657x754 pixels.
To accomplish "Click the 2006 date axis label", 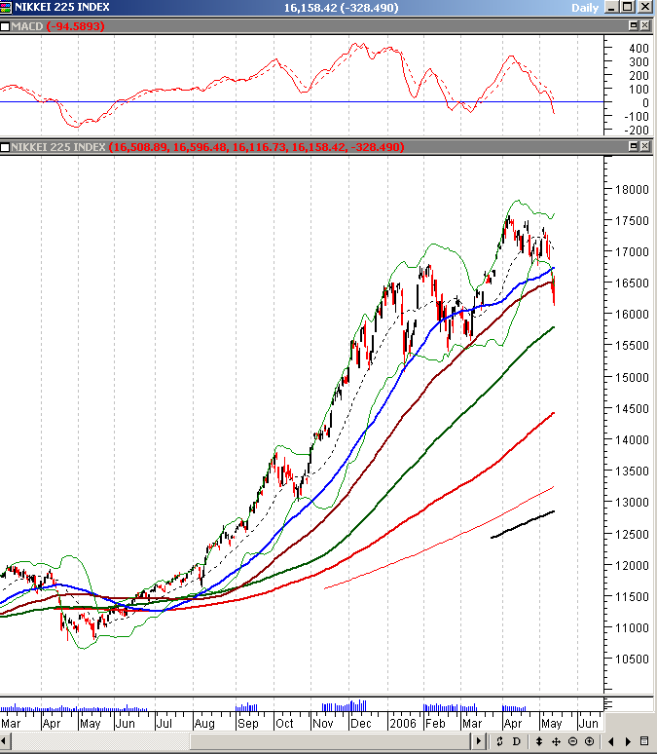I will (403, 724).
